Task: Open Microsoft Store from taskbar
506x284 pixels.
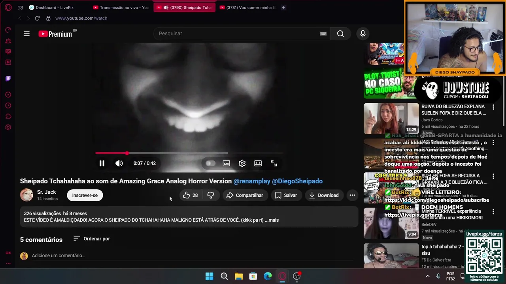Action: click(253, 276)
